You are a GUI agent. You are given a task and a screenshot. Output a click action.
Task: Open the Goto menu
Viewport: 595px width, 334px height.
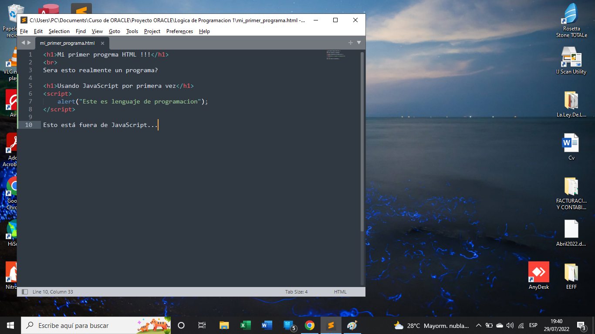tap(114, 31)
